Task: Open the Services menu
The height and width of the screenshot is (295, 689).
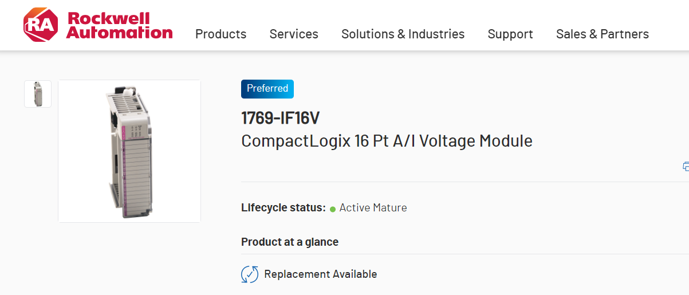Action: [294, 34]
